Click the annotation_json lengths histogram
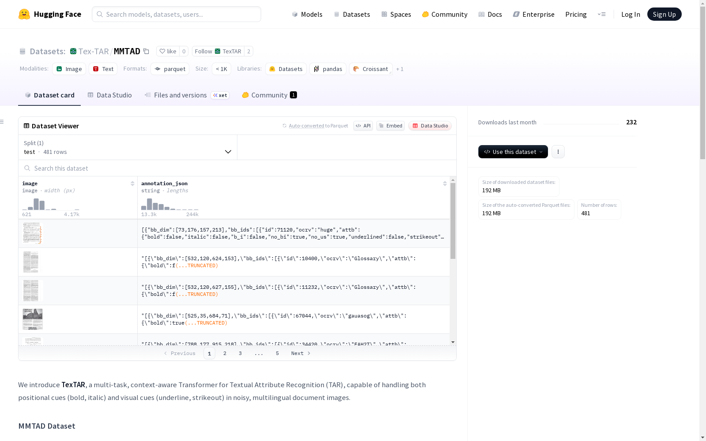The image size is (706, 441). pos(170,204)
